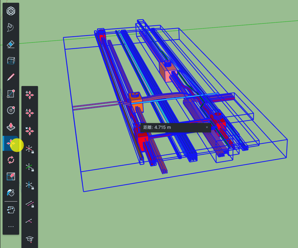The width and height of the screenshot is (298, 248).
Task: Toggle lock to the green axis
Action: coord(30,167)
